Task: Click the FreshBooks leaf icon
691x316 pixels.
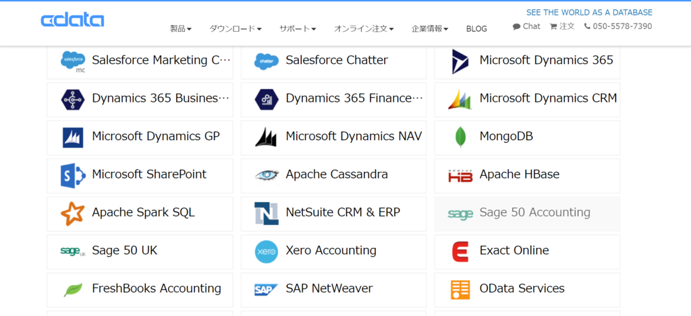Action: pos(72,289)
